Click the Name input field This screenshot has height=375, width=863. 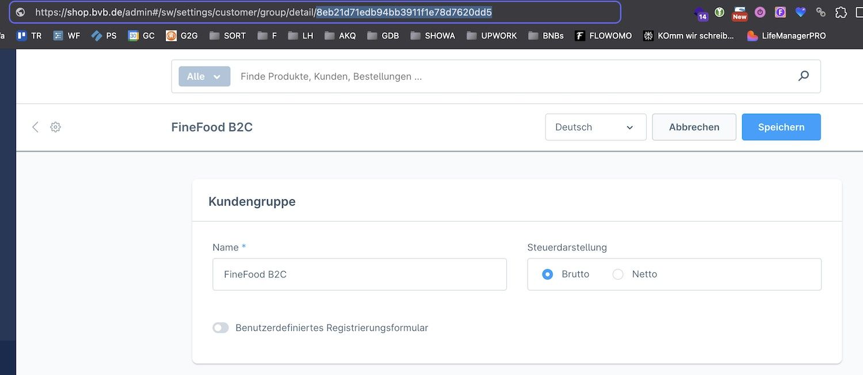(x=359, y=275)
